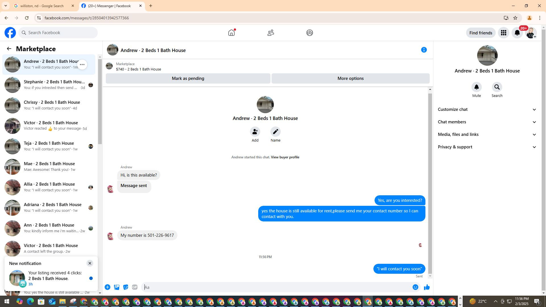Click the 'My number is 501-226-9617' message

pos(147,235)
